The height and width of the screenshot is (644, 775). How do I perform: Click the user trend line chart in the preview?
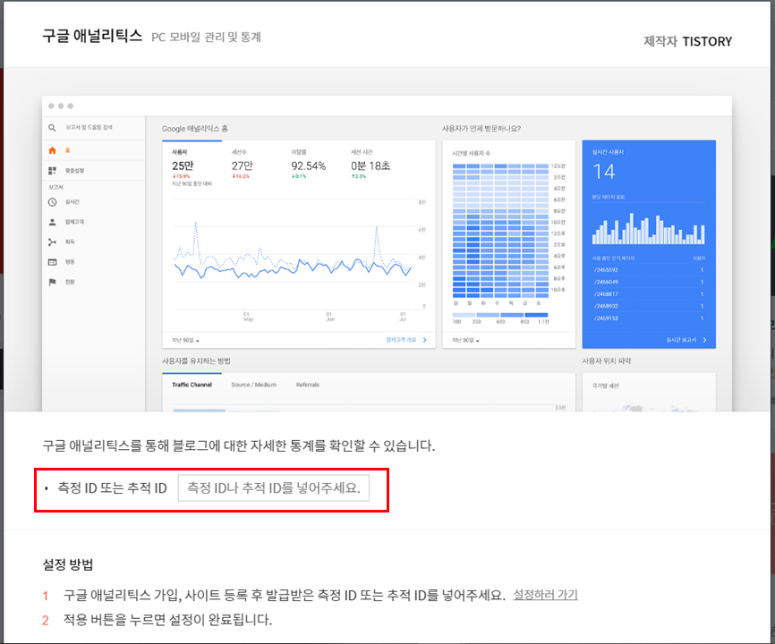294,253
